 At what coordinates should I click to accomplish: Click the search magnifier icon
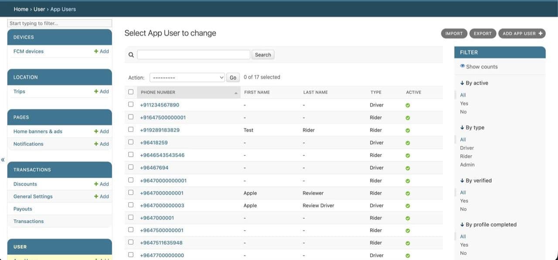tap(131, 55)
